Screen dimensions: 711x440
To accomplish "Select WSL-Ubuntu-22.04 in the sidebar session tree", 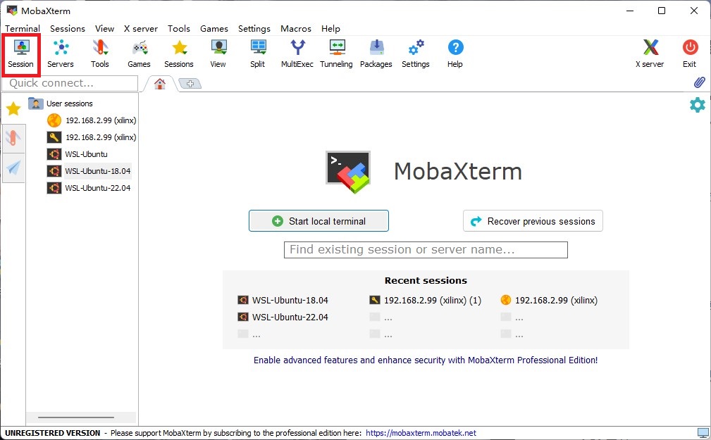I will 89,187.
